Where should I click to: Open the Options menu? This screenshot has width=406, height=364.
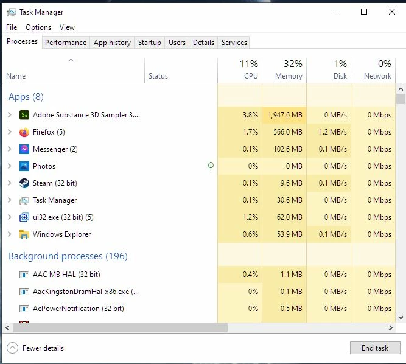pos(38,27)
